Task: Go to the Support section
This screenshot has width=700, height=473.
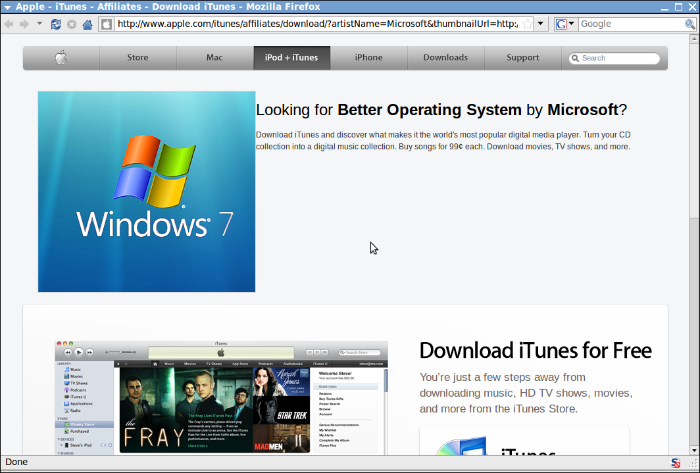Action: pos(522,58)
